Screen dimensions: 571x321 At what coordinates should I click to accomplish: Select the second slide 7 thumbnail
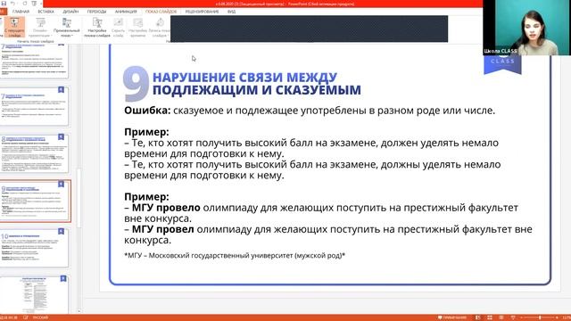[34, 106]
